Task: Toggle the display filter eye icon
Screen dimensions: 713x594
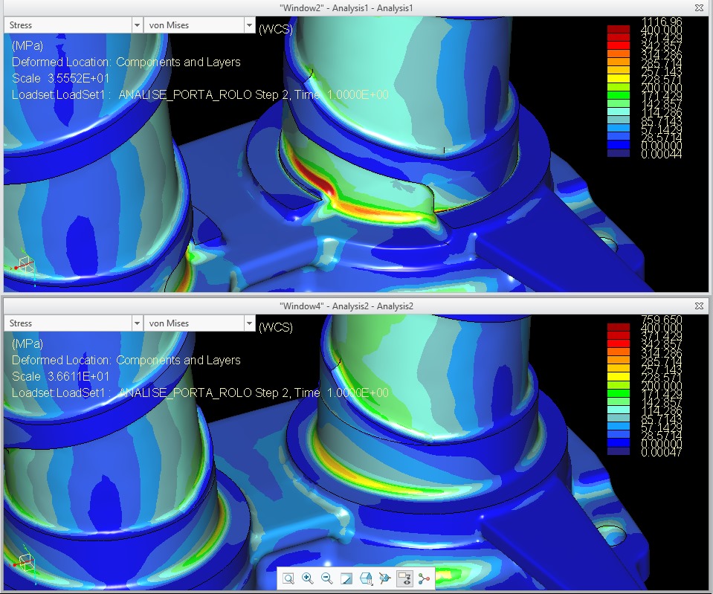Action: pos(404,578)
